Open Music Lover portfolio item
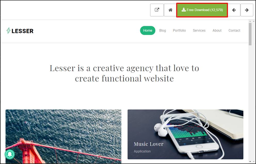 [185, 134]
